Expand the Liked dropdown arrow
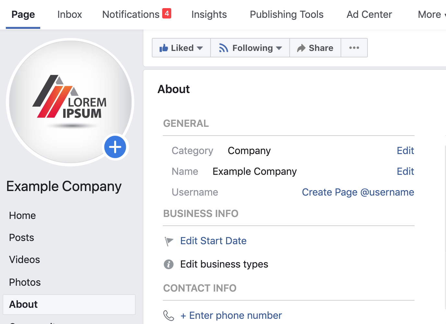This screenshot has width=446, height=324. point(200,48)
